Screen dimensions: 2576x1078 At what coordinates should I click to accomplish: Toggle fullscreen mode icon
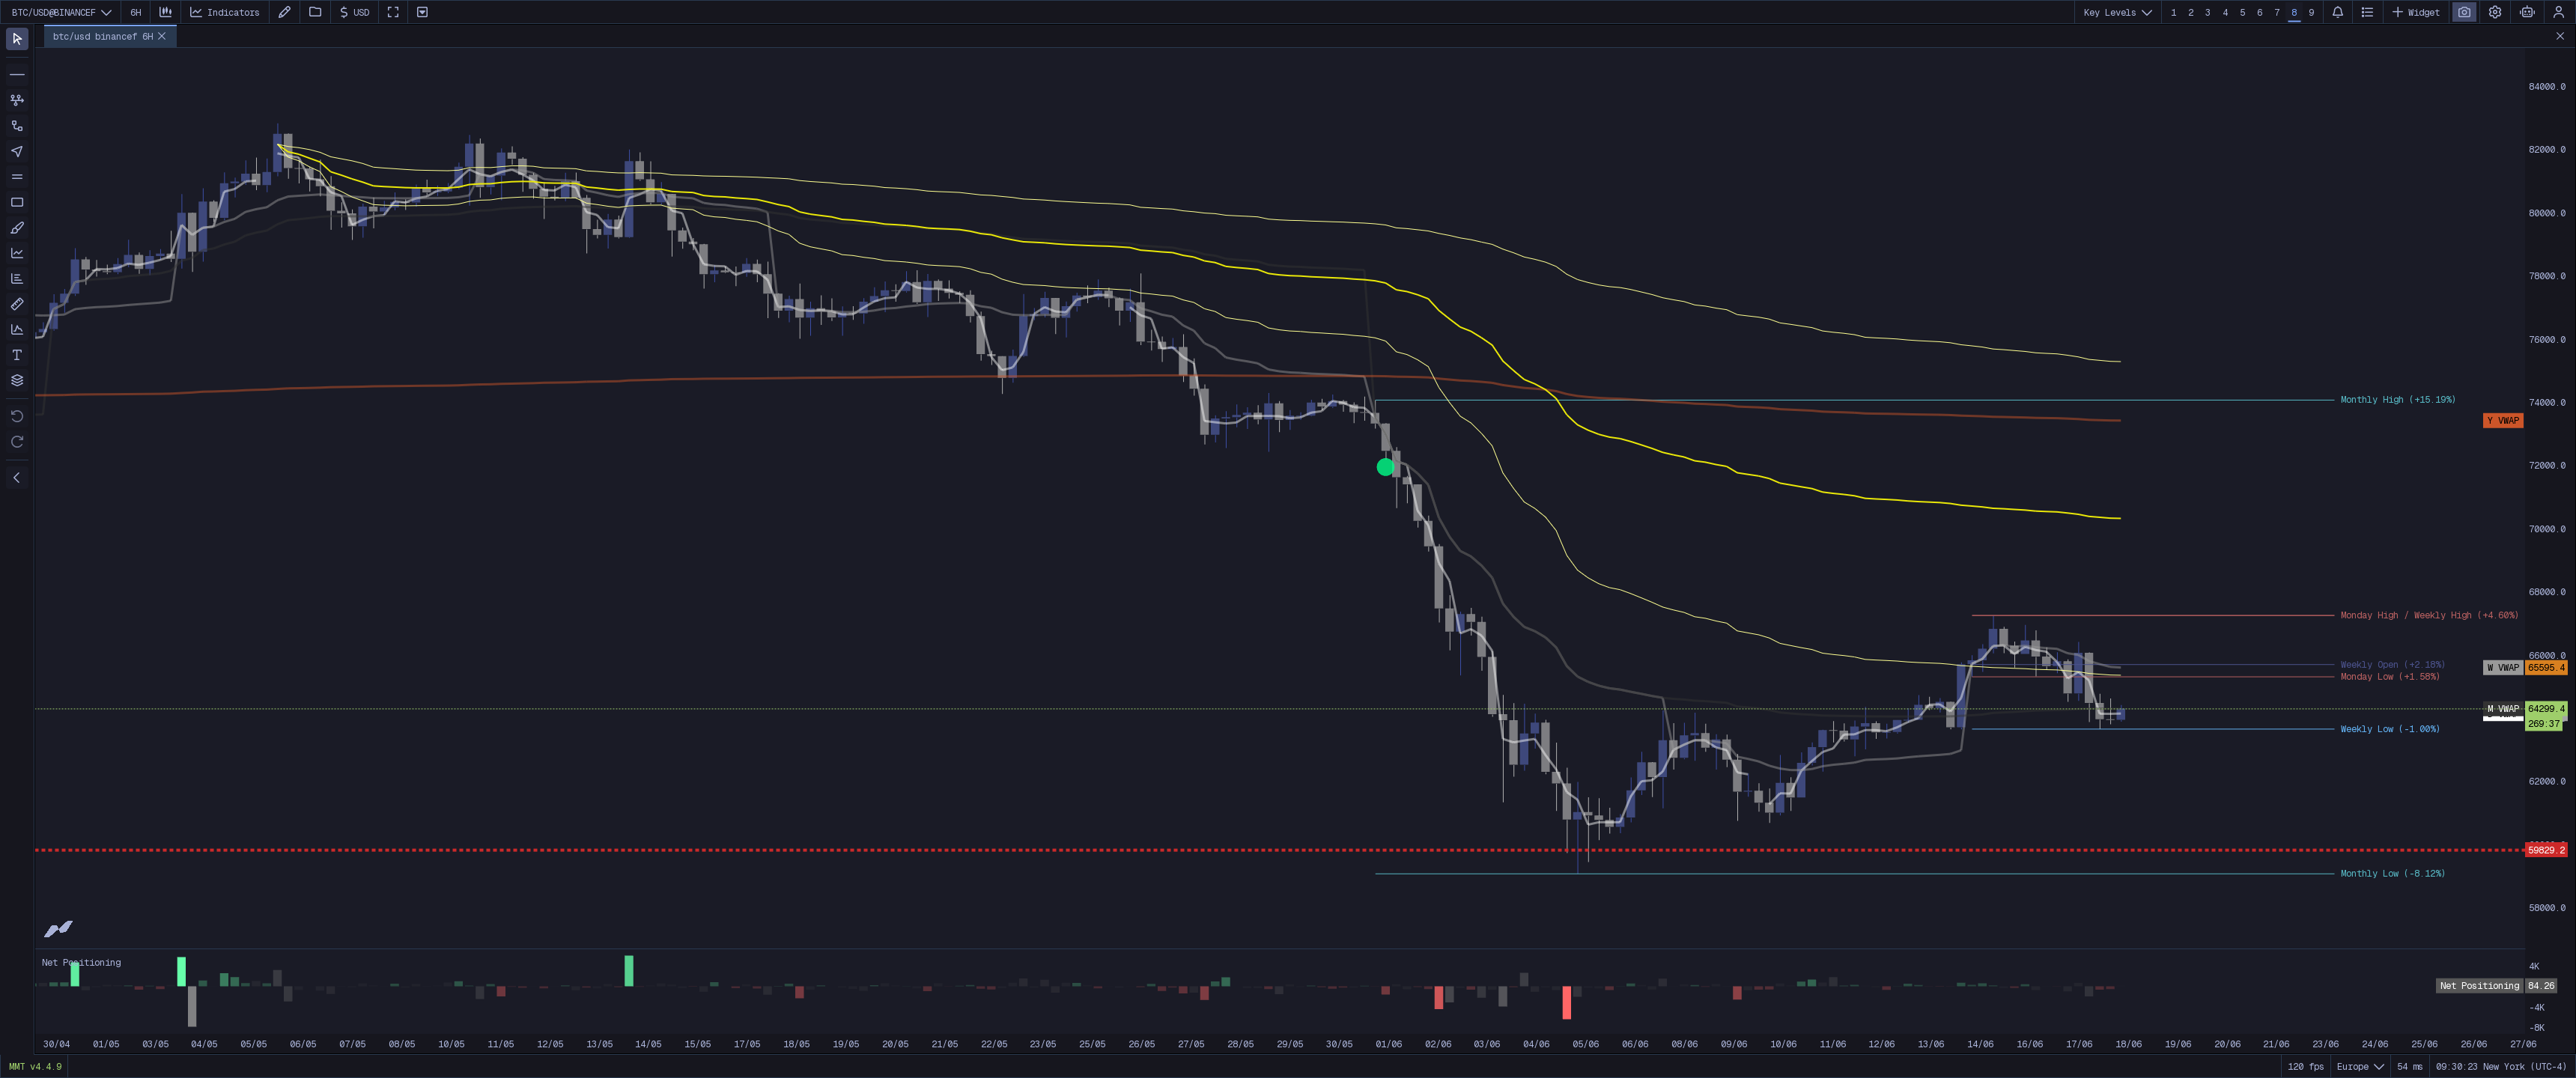tap(393, 12)
